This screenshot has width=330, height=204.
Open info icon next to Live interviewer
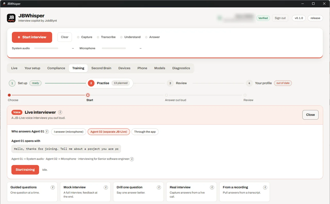tap(60, 112)
